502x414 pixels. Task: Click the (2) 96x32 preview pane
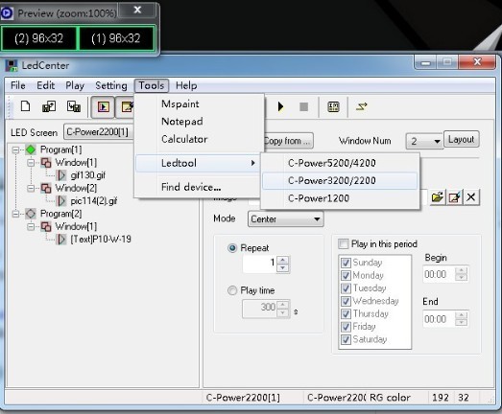tap(39, 38)
